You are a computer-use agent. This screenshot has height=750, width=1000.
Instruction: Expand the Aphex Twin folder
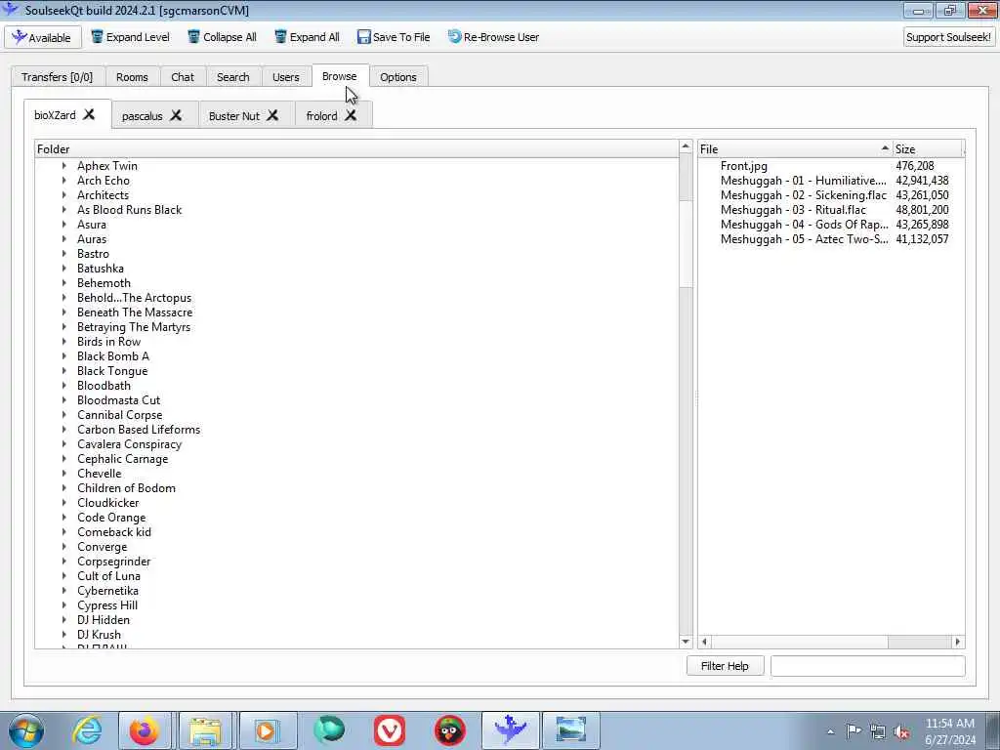63,166
